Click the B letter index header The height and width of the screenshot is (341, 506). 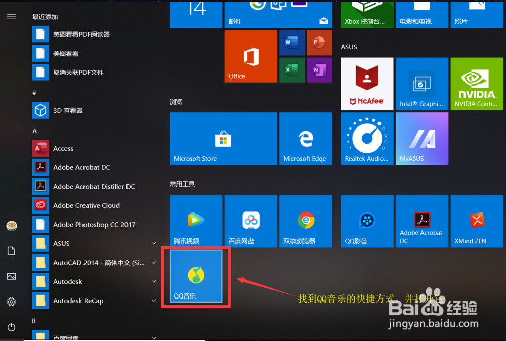coord(34,321)
